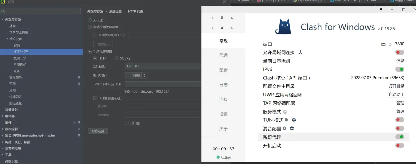The image size is (416, 164).
Task: Select the 无代理 radio button
Action: coord(90,20)
